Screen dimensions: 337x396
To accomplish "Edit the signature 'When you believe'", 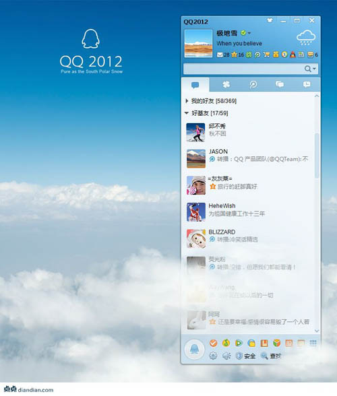I will pyautogui.click(x=239, y=43).
